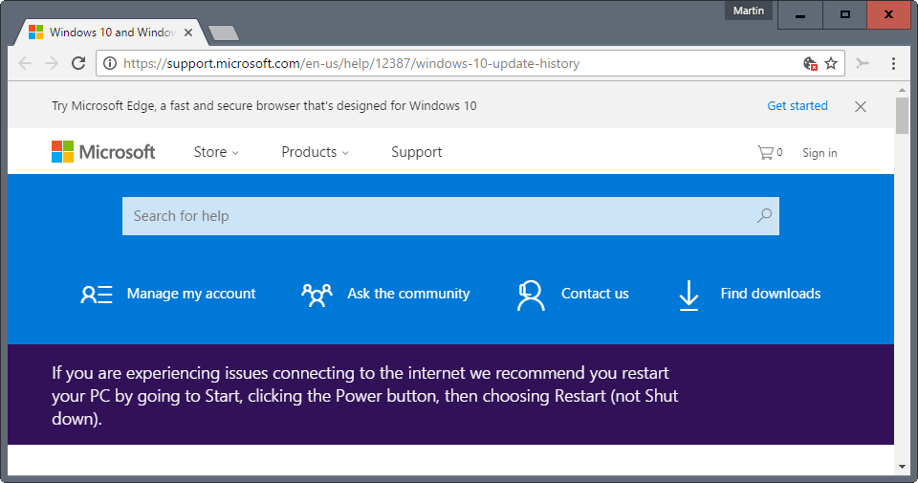
Task: Click the vertical scrollbar thumb
Action: (902, 116)
